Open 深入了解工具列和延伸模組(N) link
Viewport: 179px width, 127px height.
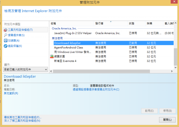tap(22, 121)
